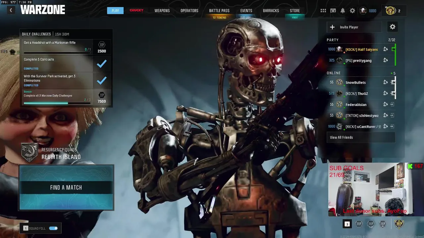The width and height of the screenshot is (424, 238).
Task: Click Find a Match
Action: [66, 187]
